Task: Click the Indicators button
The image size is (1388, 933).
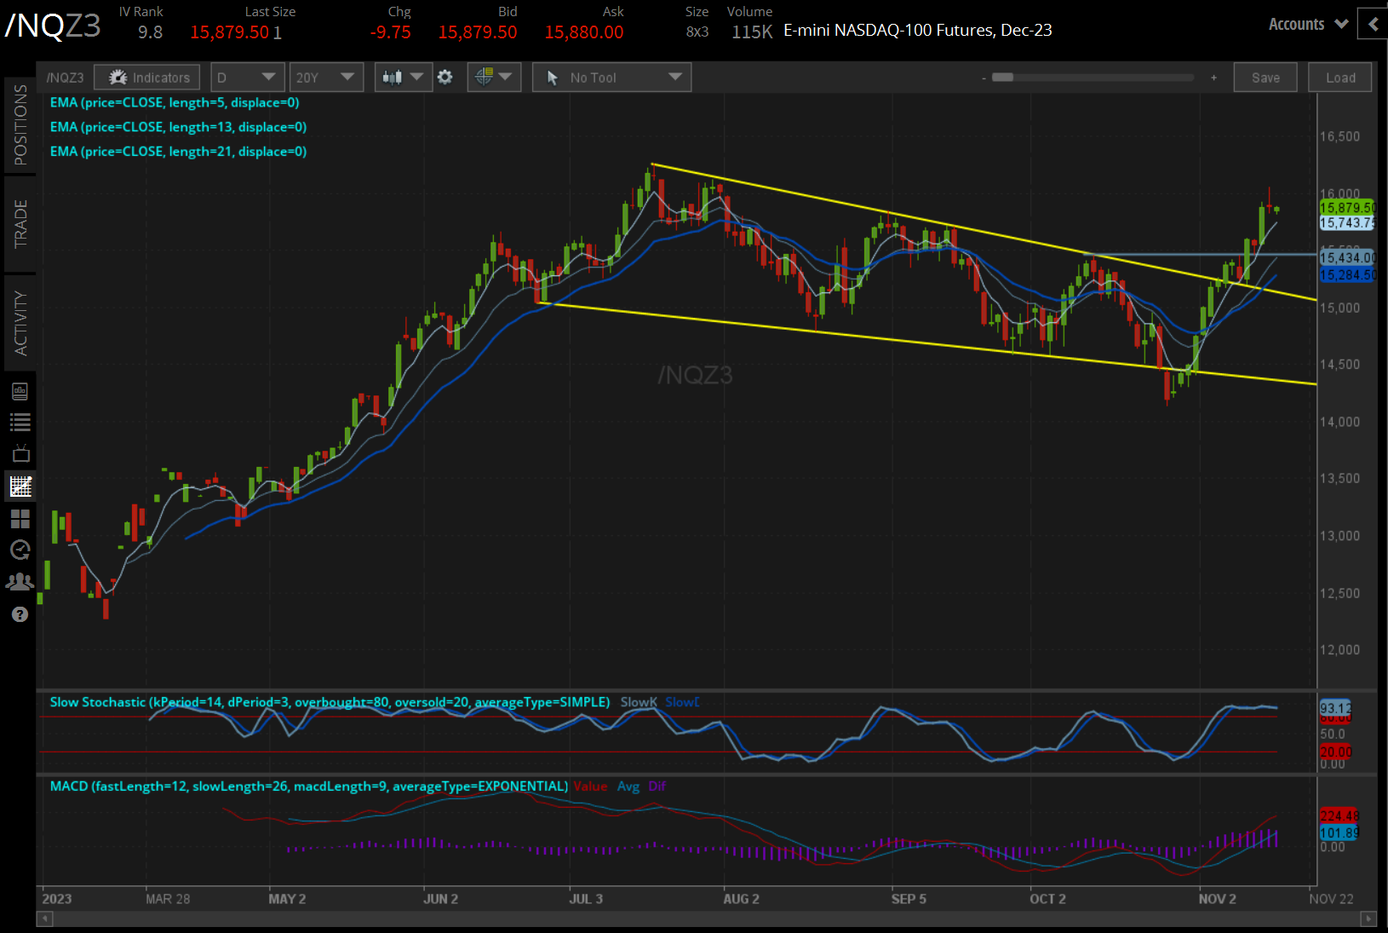Action: 148,78
